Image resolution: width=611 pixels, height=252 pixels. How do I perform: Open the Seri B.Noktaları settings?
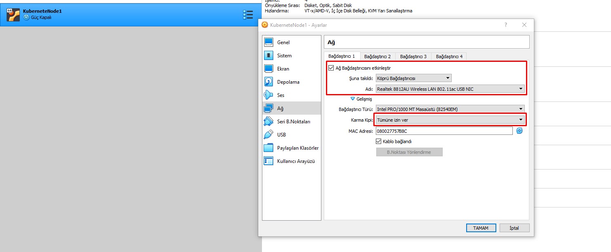click(292, 122)
